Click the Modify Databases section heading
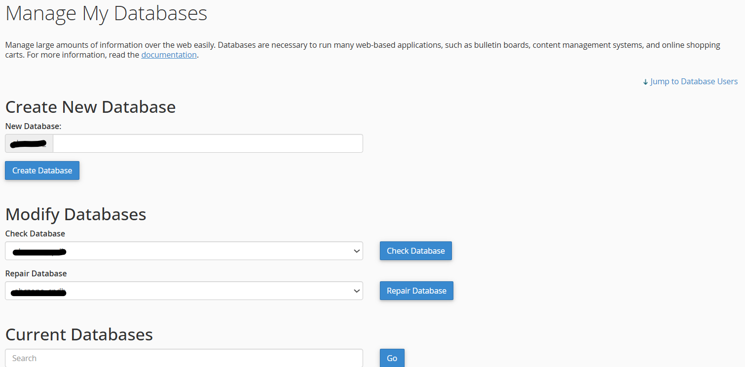This screenshot has width=745, height=367. tap(75, 214)
